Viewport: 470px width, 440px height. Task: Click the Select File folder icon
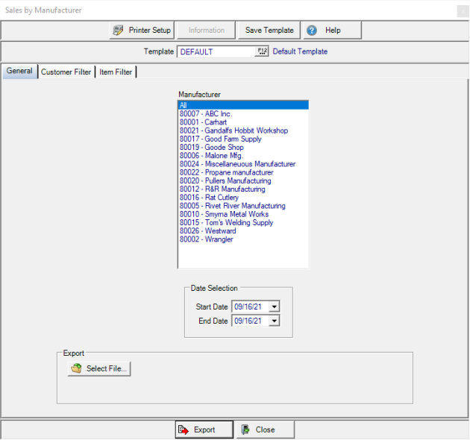76,368
